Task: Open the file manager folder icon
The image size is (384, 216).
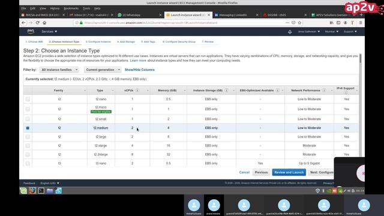Action: click(50, 191)
